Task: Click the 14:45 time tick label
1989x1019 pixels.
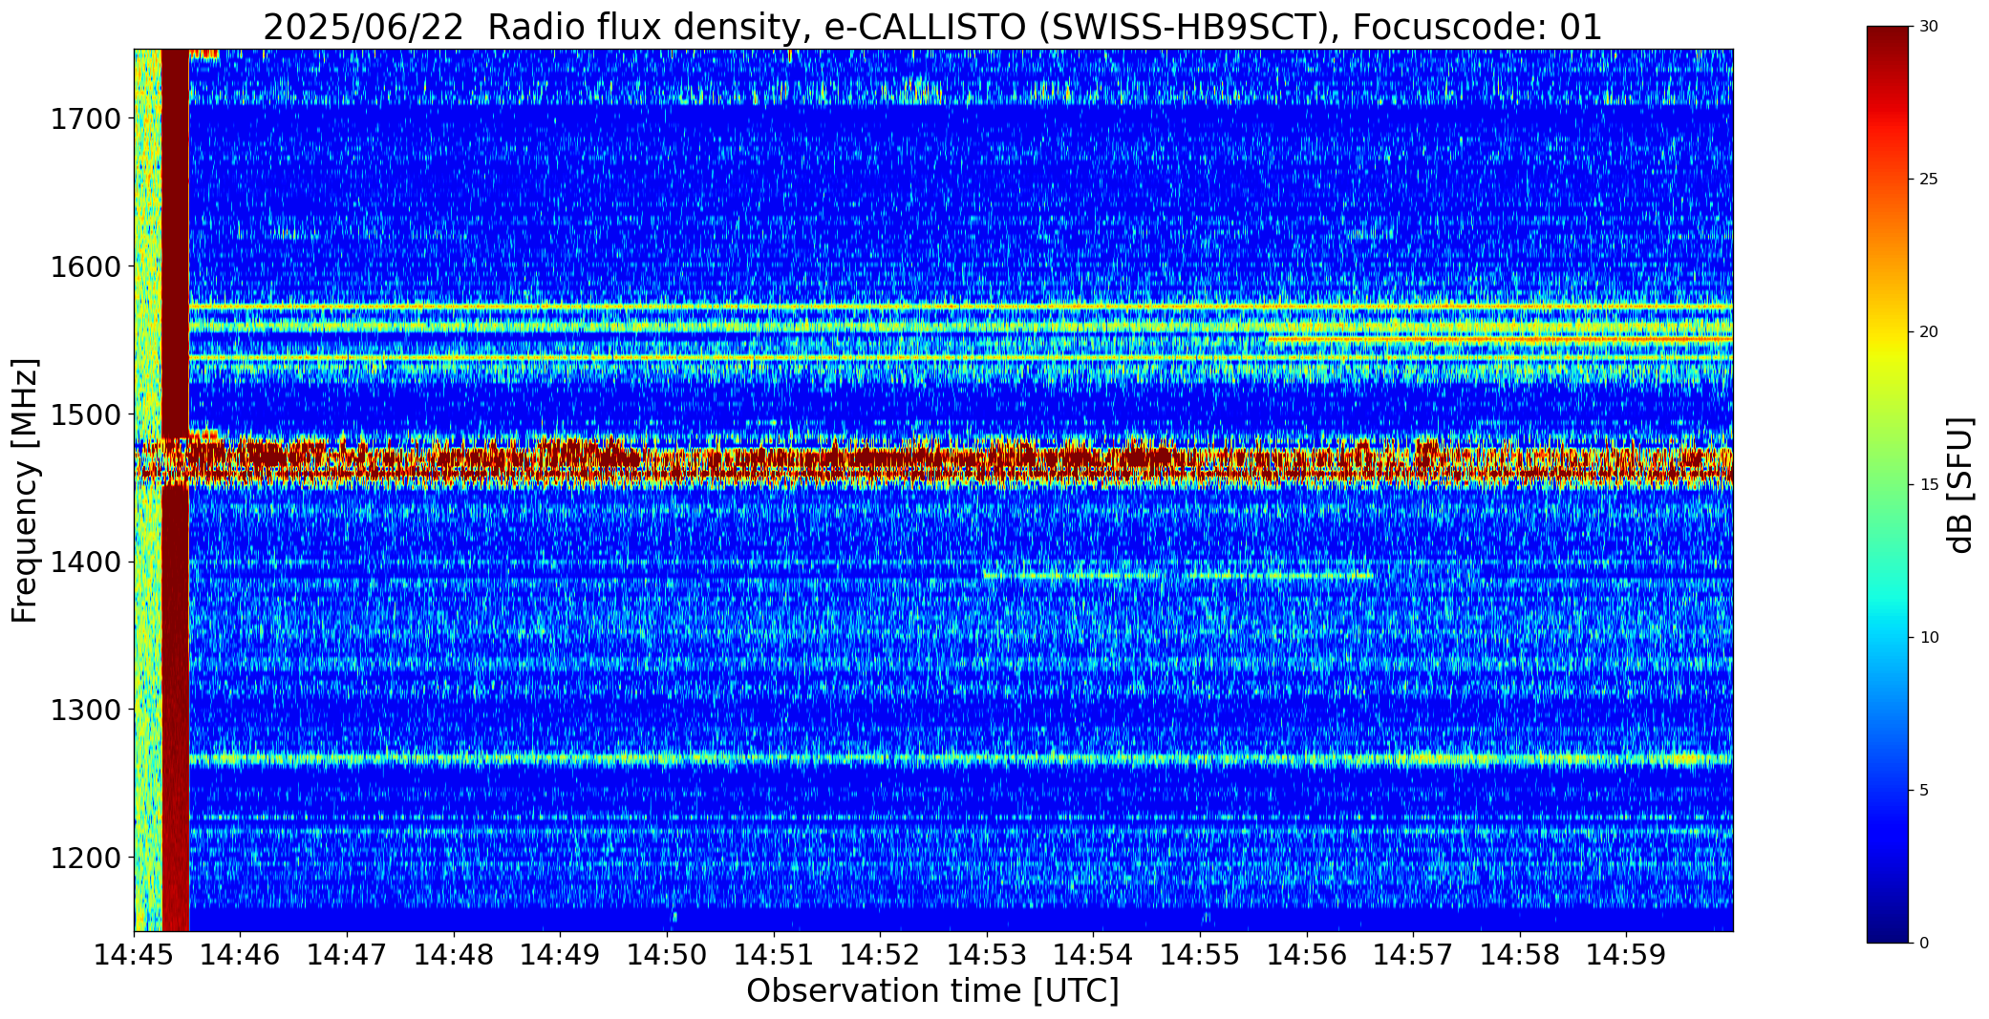Action: (134, 954)
